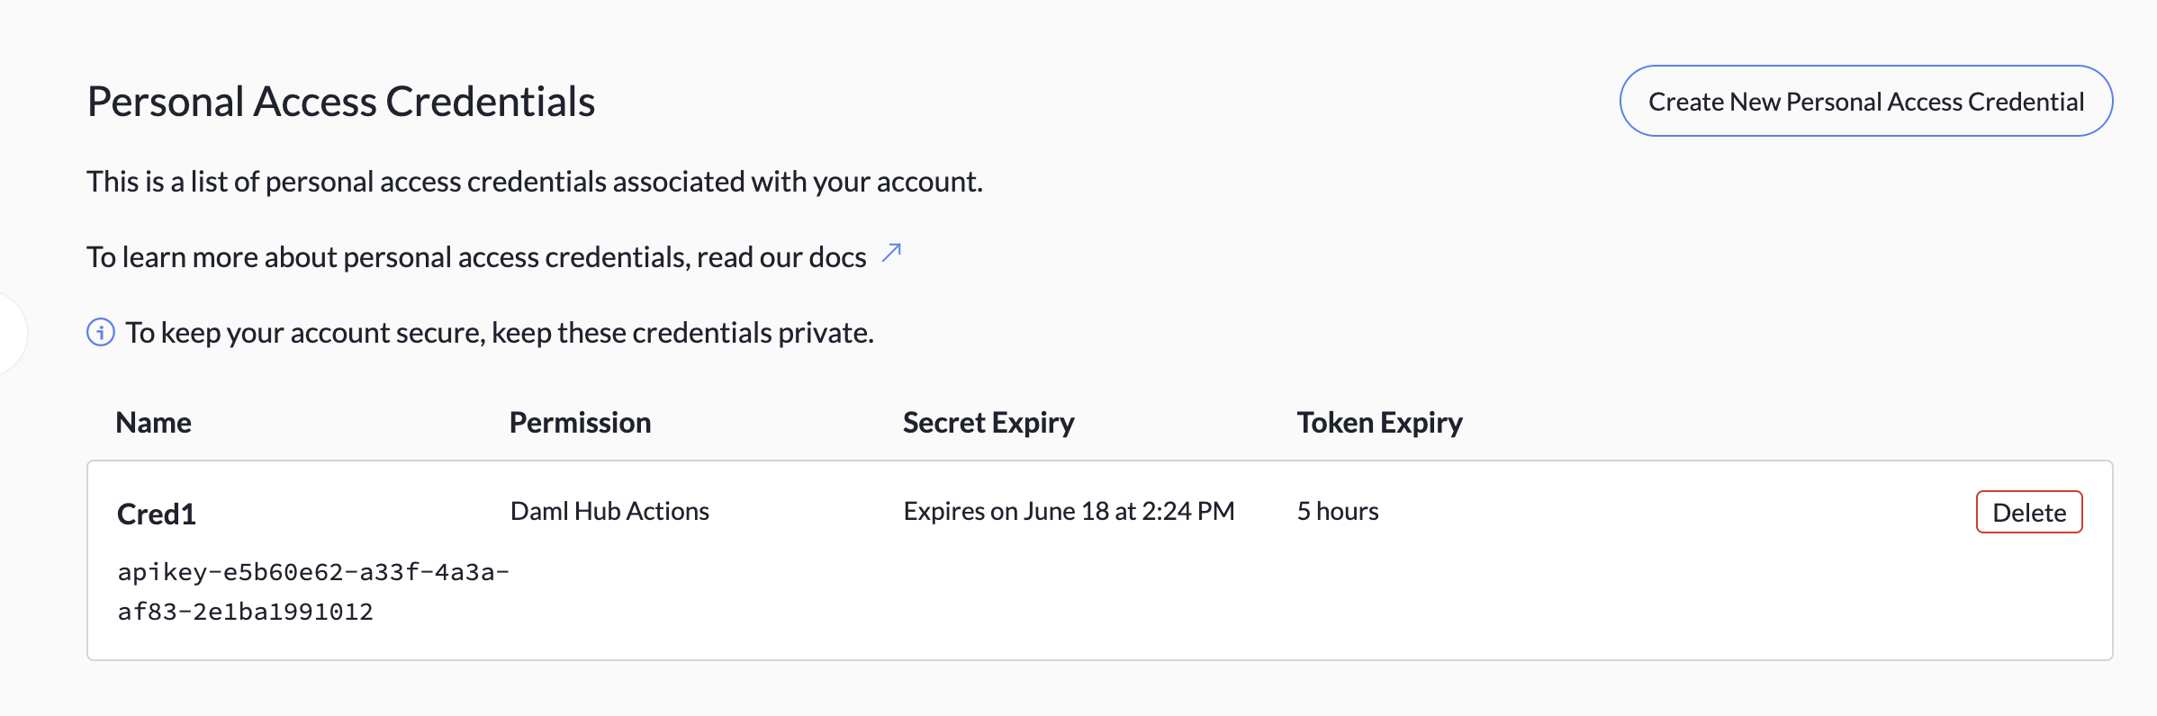Click the Name column header
This screenshot has width=2157, height=716.
coord(152,422)
